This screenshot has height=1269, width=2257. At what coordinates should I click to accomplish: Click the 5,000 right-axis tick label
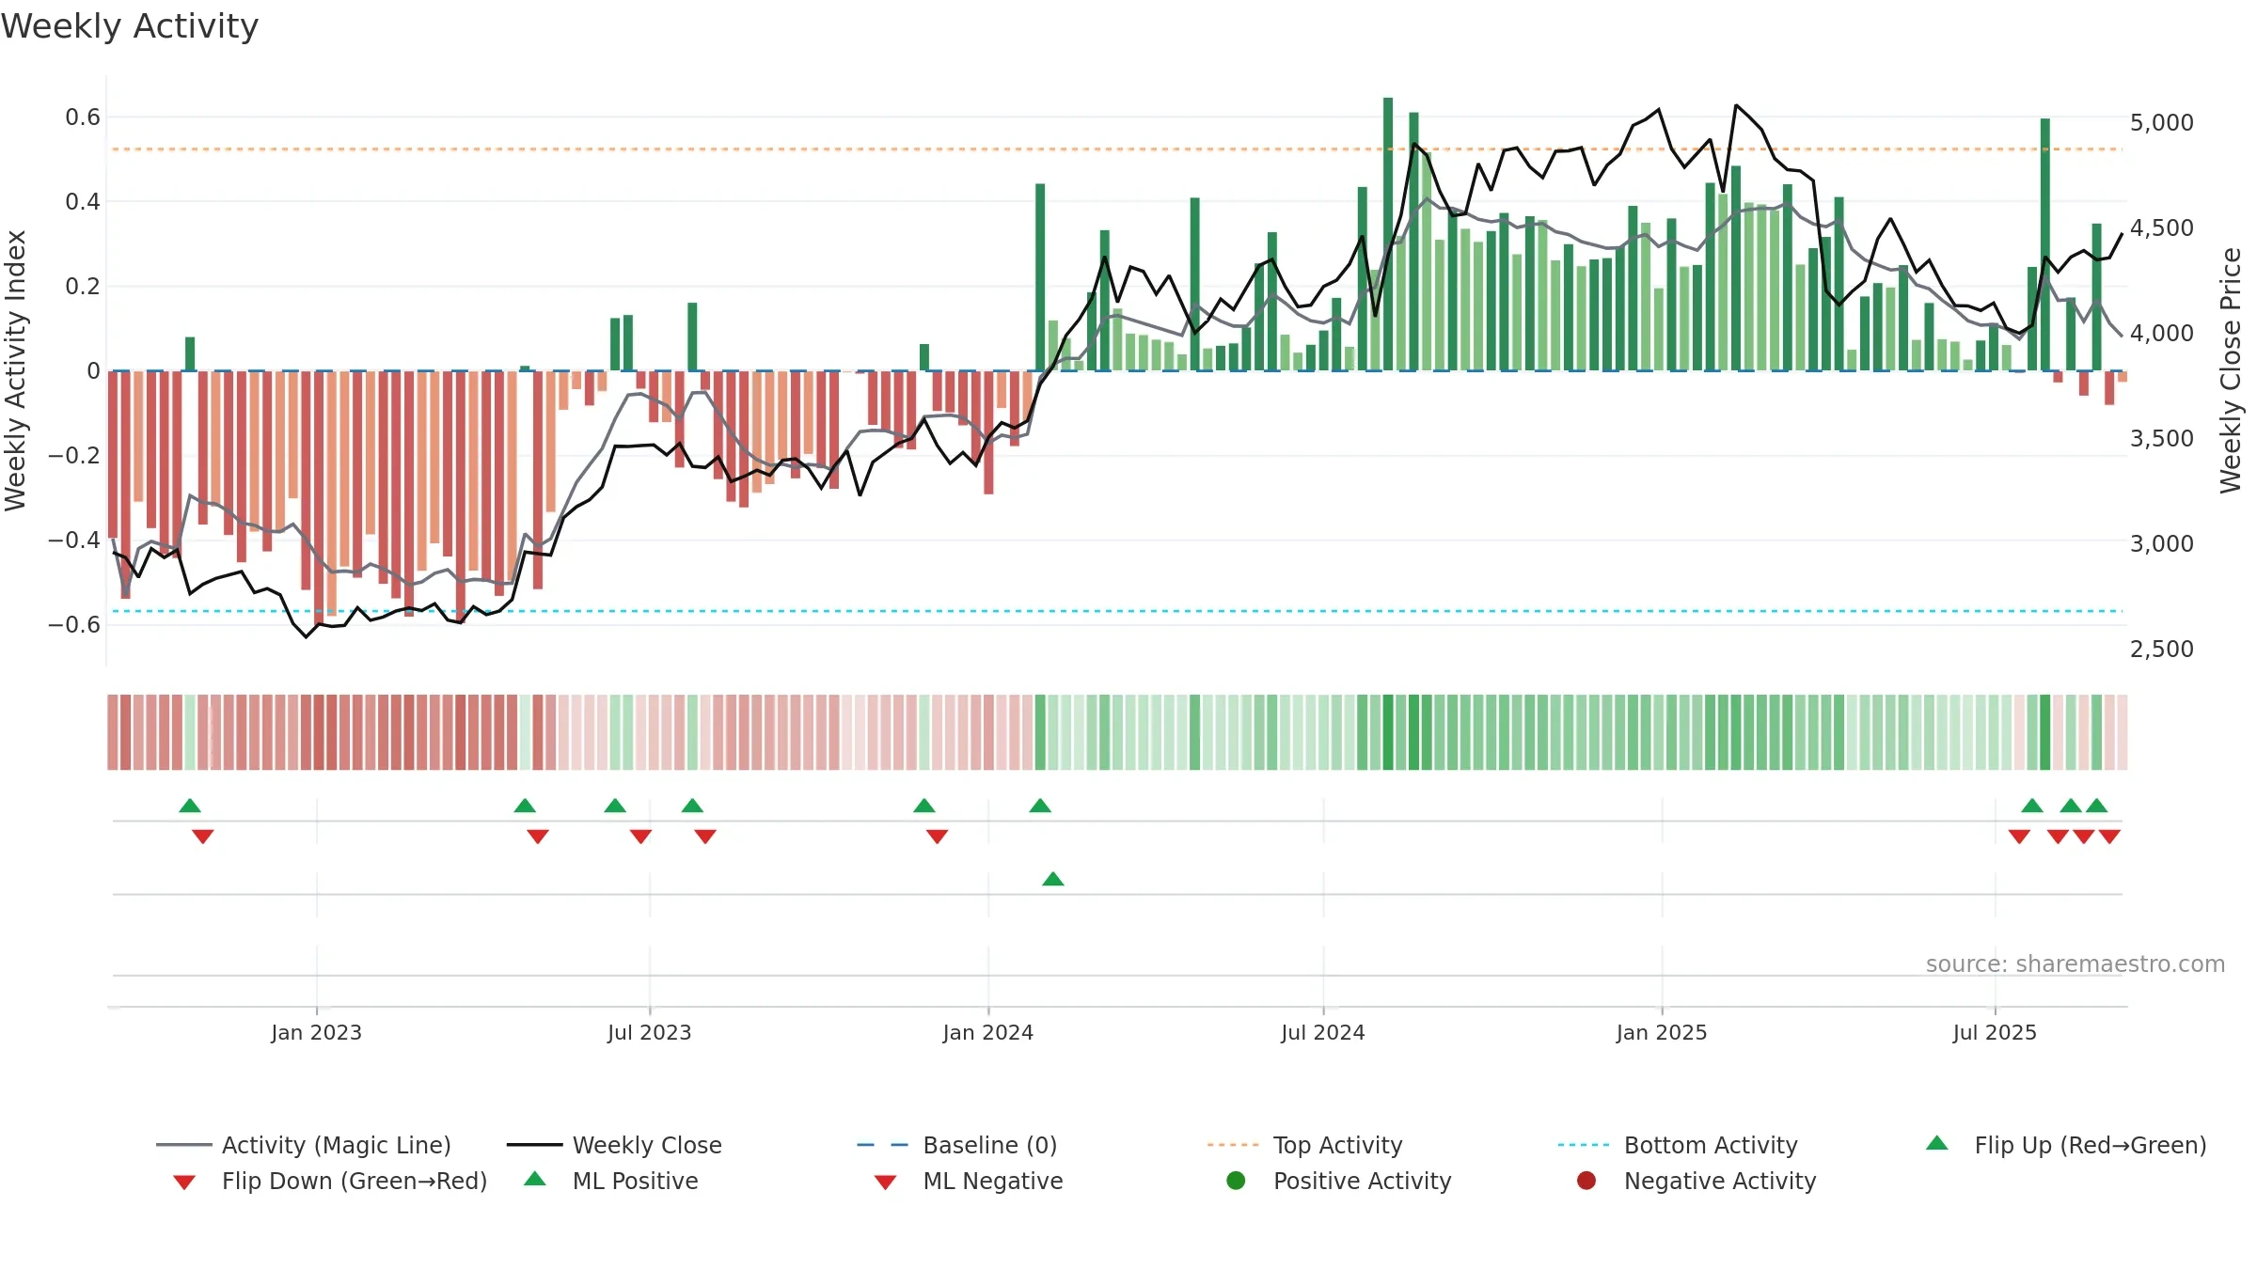point(2162,122)
